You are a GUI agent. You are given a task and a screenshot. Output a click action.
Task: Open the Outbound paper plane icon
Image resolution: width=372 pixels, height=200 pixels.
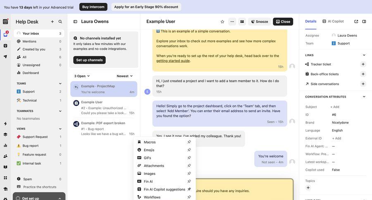[x=5, y=57]
